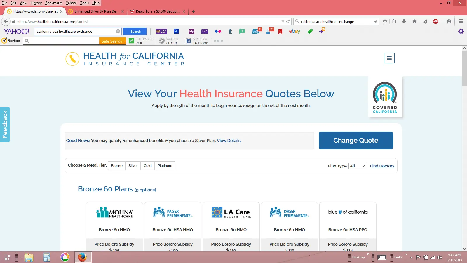Screen dimensions: 467x263
Task: Select the L.A. Care Bronze 60 HMO plan
Action: [231, 226]
